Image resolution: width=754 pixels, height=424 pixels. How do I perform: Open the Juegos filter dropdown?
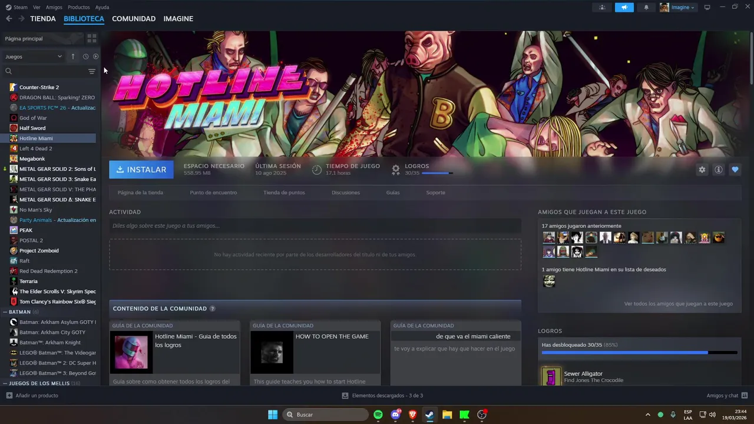coord(33,57)
